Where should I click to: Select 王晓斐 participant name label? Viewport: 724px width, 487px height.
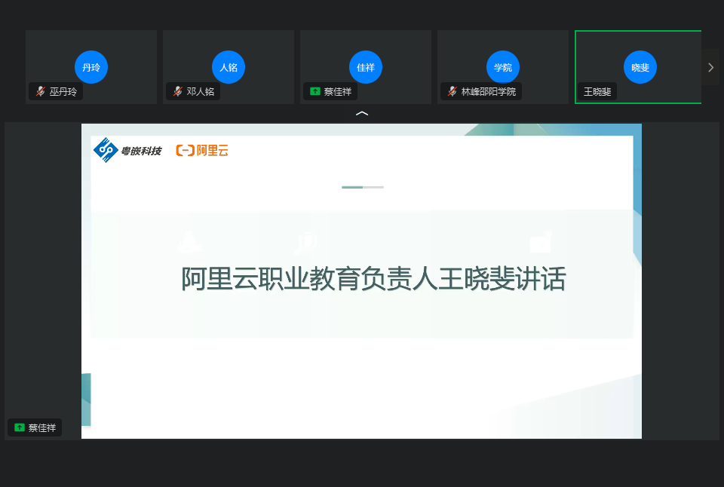(597, 92)
